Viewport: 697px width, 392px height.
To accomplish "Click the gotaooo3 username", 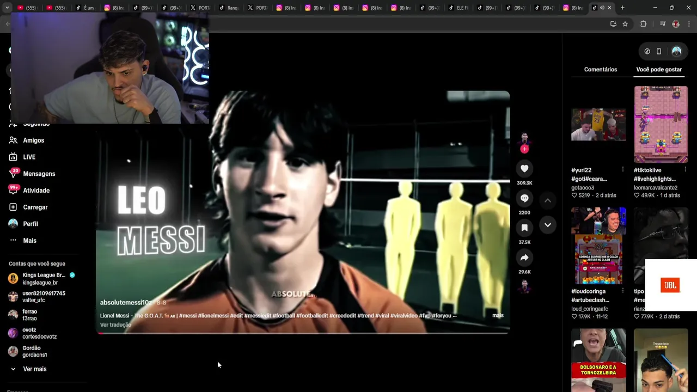I will 583,188.
